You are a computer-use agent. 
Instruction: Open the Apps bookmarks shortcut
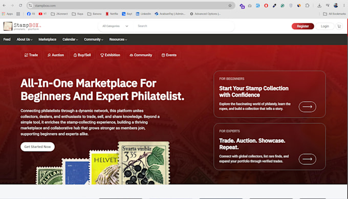click(7, 14)
